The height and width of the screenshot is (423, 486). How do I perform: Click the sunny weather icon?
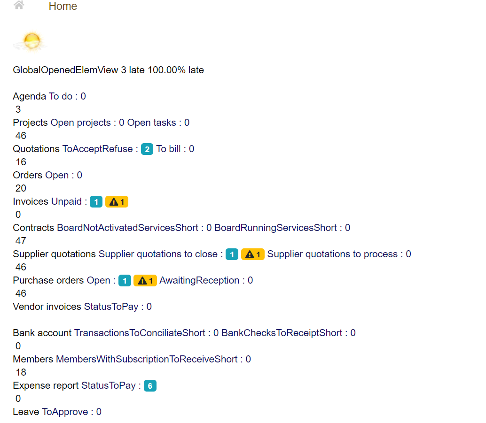pos(31,42)
